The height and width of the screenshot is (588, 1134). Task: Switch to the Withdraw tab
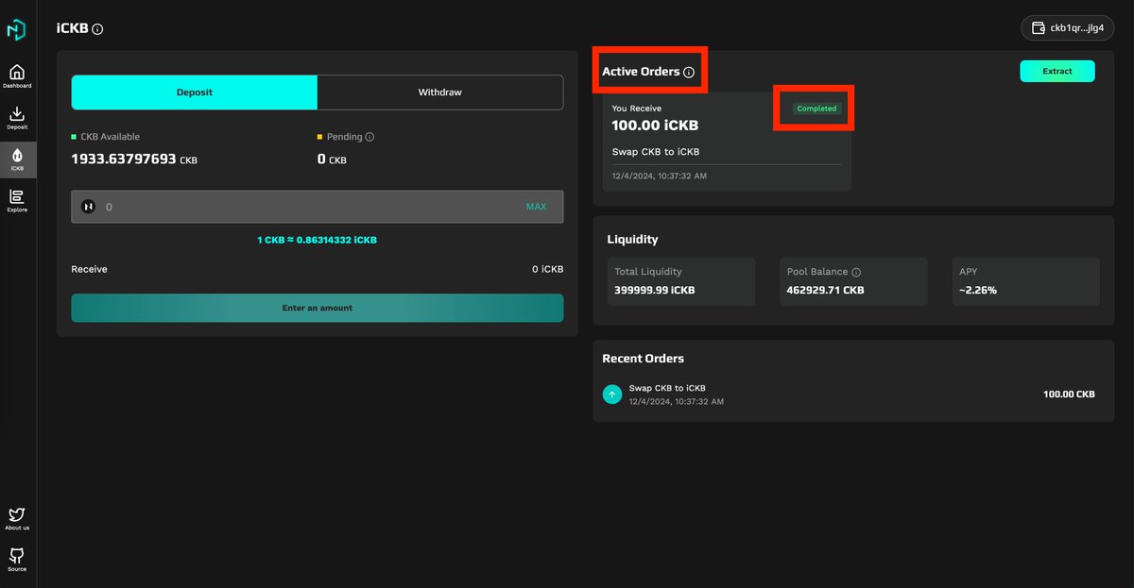tap(440, 92)
